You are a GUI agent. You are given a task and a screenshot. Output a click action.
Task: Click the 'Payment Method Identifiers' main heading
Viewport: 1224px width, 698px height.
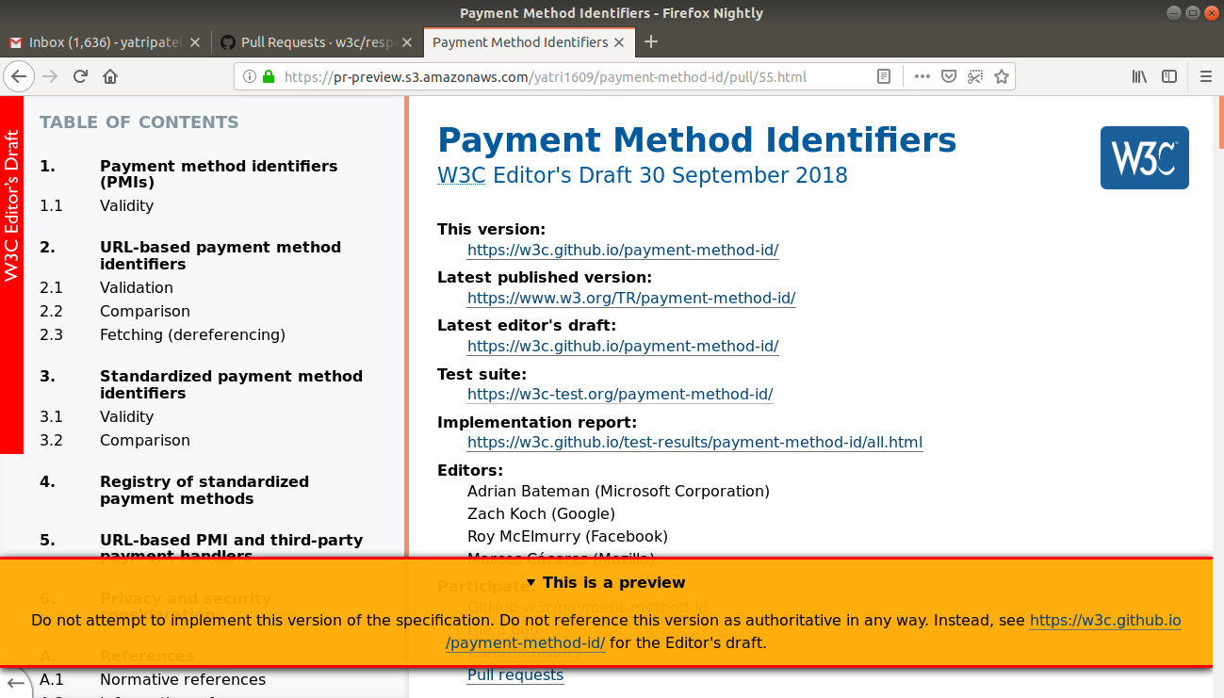click(x=697, y=140)
